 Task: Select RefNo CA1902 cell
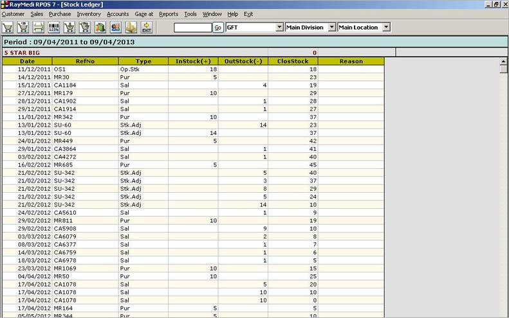pyautogui.click(x=86, y=101)
